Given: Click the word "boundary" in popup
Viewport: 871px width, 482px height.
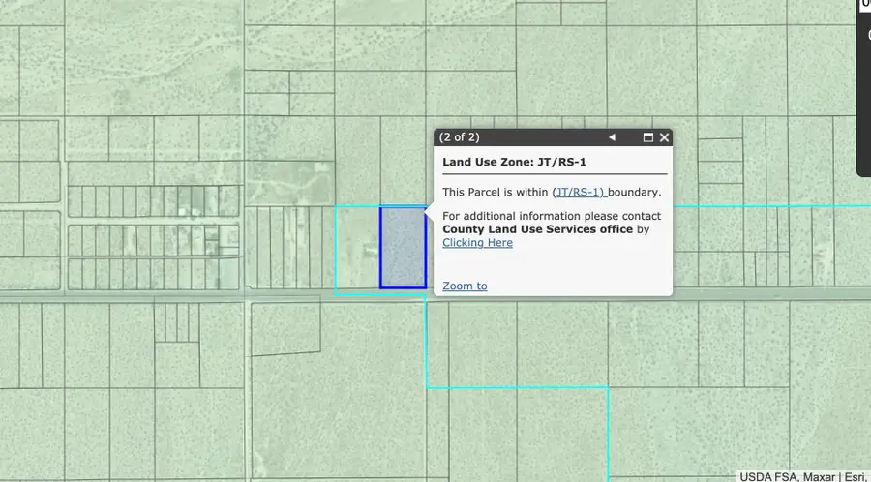Looking at the screenshot, I should (x=633, y=193).
